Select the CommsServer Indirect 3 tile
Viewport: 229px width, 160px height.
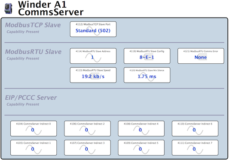click(87, 148)
